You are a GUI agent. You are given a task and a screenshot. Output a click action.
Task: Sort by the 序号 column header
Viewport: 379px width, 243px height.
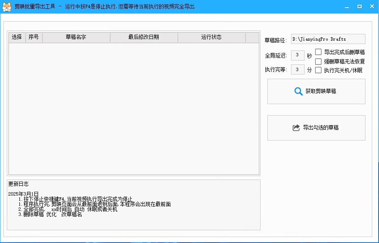(x=34, y=37)
